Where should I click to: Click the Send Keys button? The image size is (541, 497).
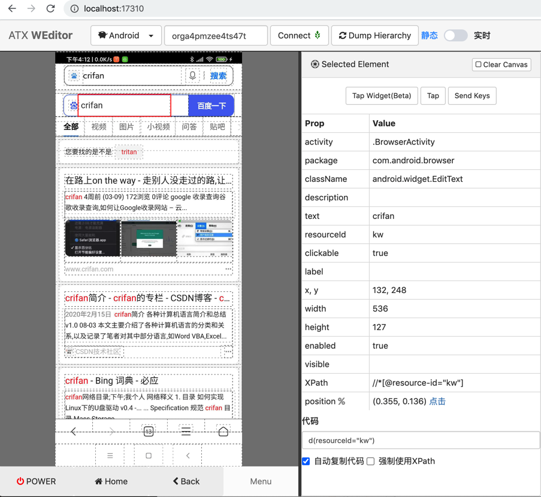pos(472,96)
